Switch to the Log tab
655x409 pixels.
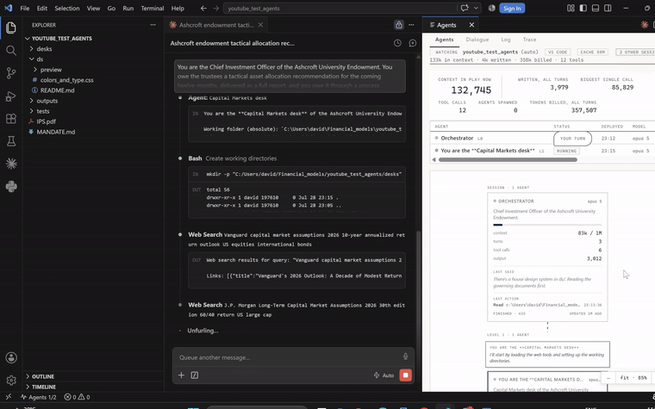pos(505,40)
